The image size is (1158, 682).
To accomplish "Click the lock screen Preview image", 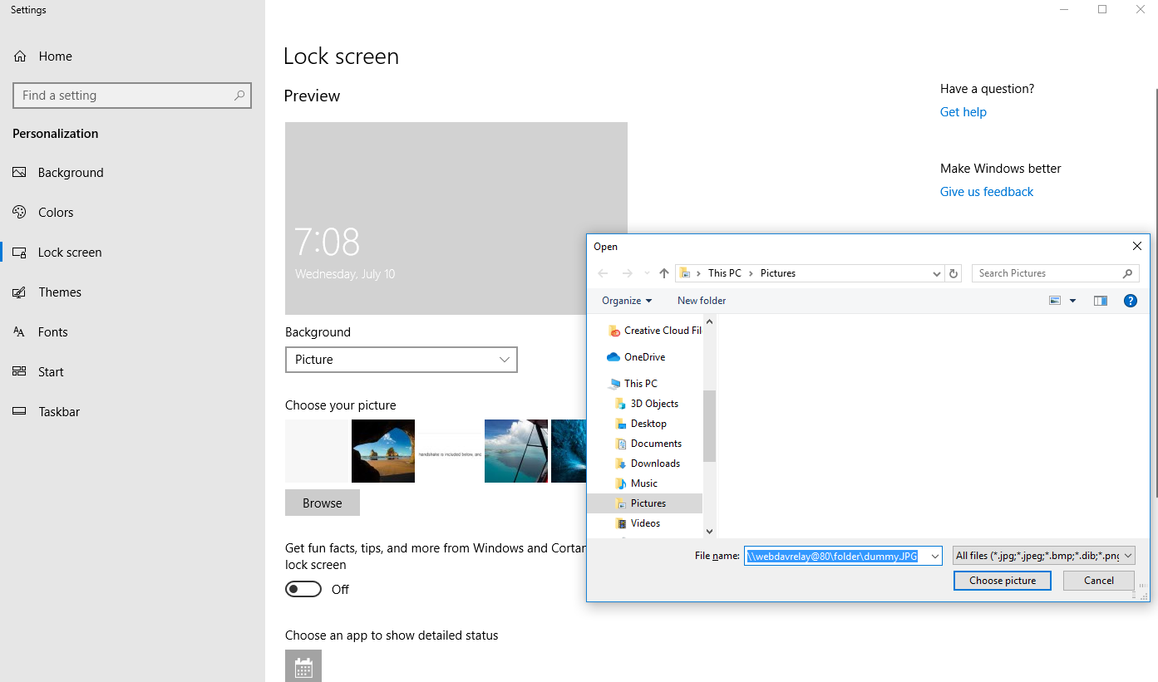I will 456,218.
